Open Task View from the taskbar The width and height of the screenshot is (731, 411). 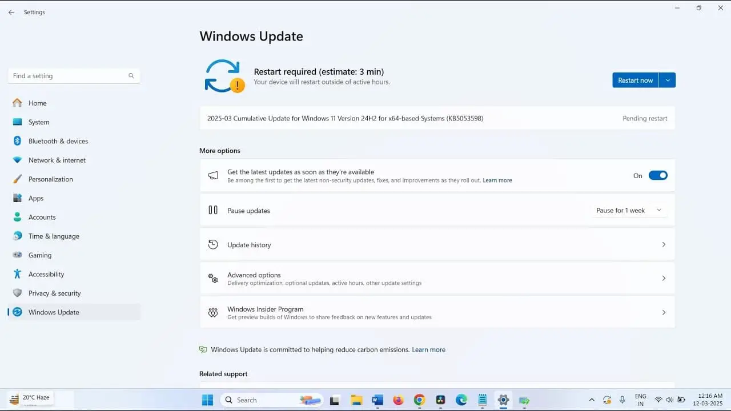click(x=335, y=400)
